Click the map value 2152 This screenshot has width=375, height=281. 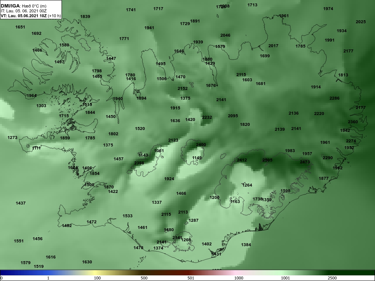click(x=183, y=88)
